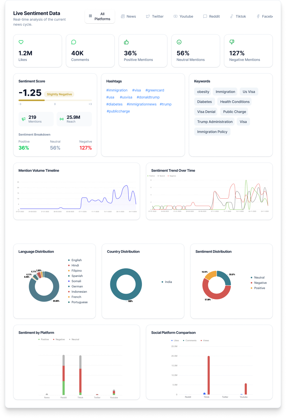This screenshot has width=286, height=418.
Task: Click the sentiment score progress bar
Action: (x=55, y=100)
